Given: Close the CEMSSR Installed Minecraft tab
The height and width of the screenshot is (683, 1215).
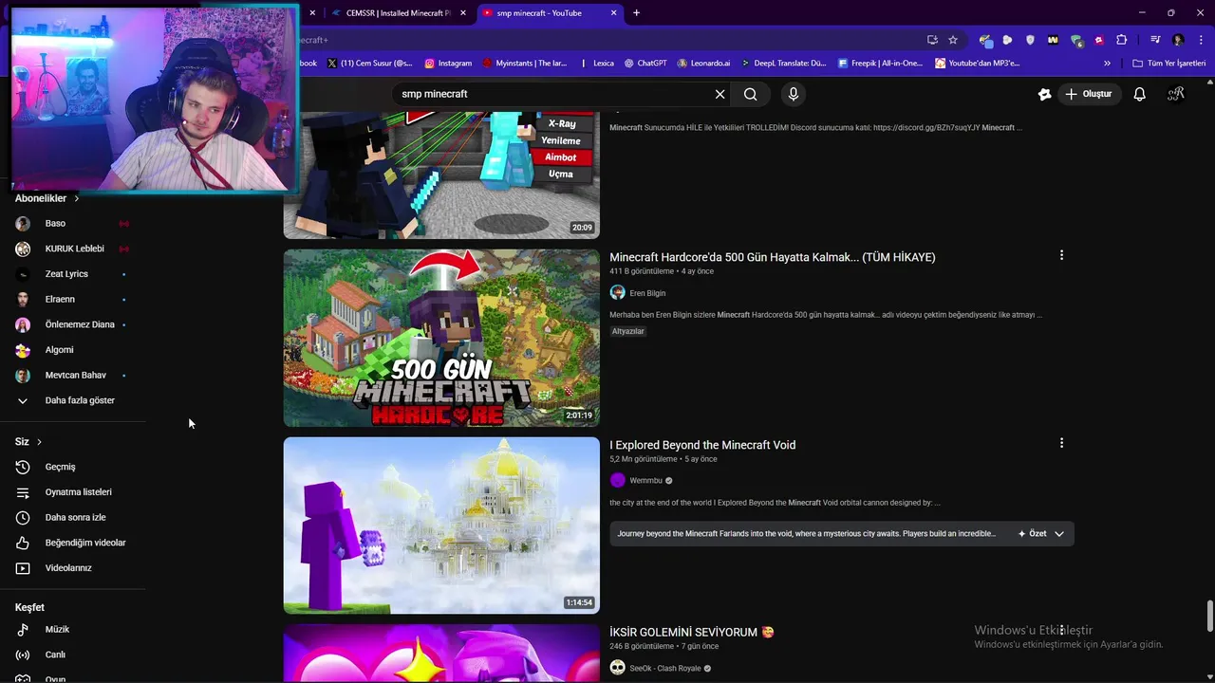Looking at the screenshot, I should (463, 13).
